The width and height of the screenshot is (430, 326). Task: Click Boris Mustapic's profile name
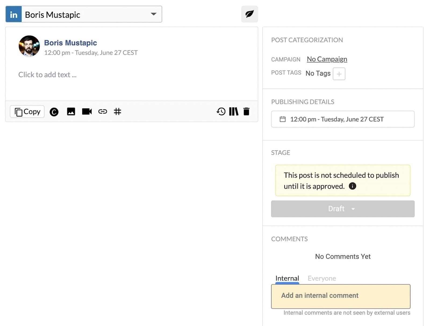[x=70, y=43]
